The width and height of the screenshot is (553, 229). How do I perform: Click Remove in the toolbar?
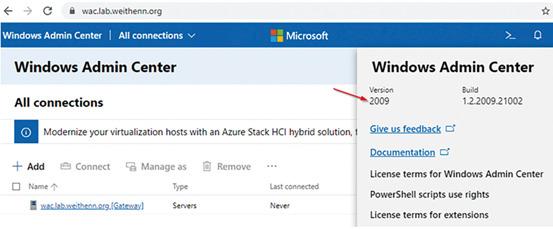227,167
